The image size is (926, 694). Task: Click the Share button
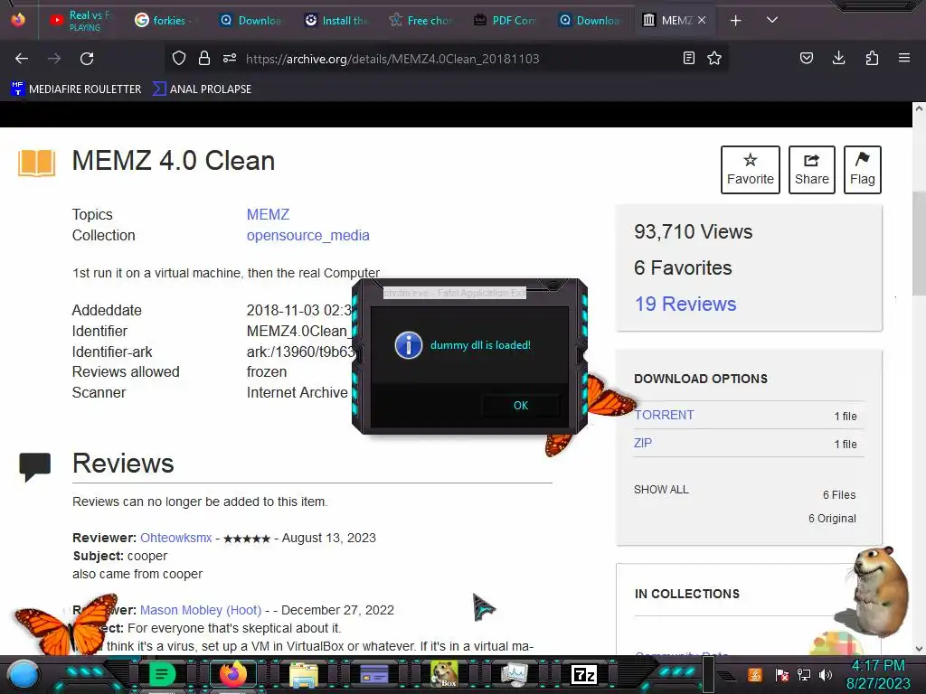[811, 169]
